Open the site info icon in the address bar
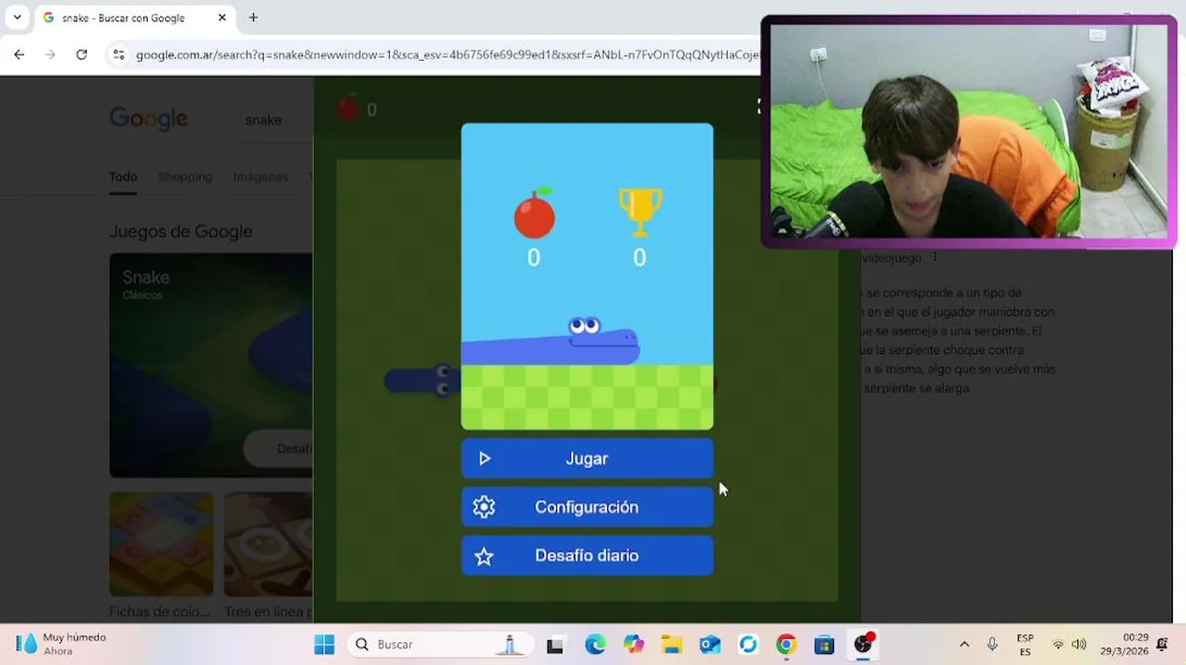The height and width of the screenshot is (665, 1186). 118,54
